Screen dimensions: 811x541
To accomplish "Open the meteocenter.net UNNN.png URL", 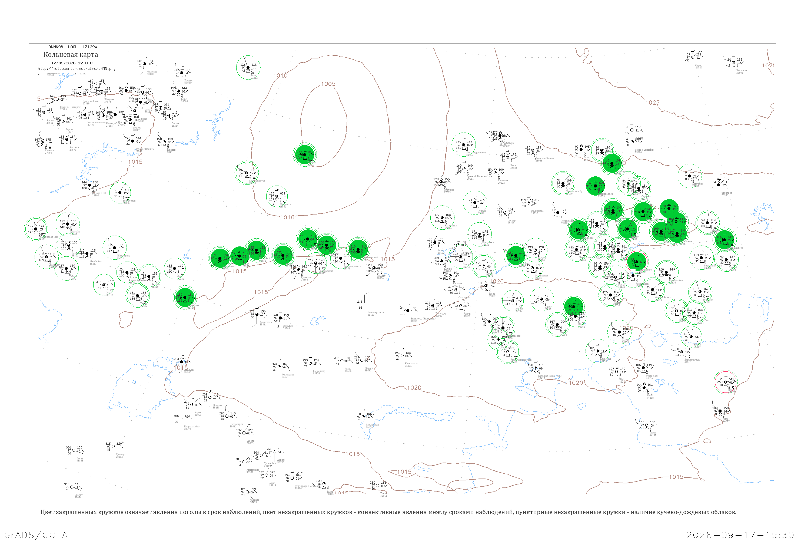I will [77, 69].
